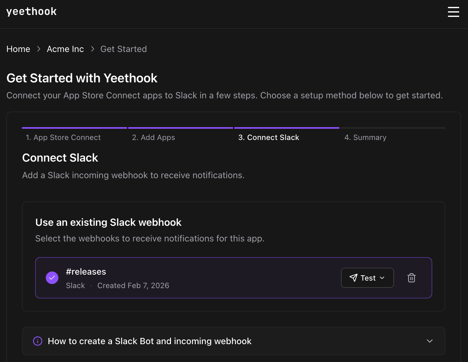The image size is (468, 362).
Task: Click the yeethook logo
Action: pyautogui.click(x=31, y=11)
